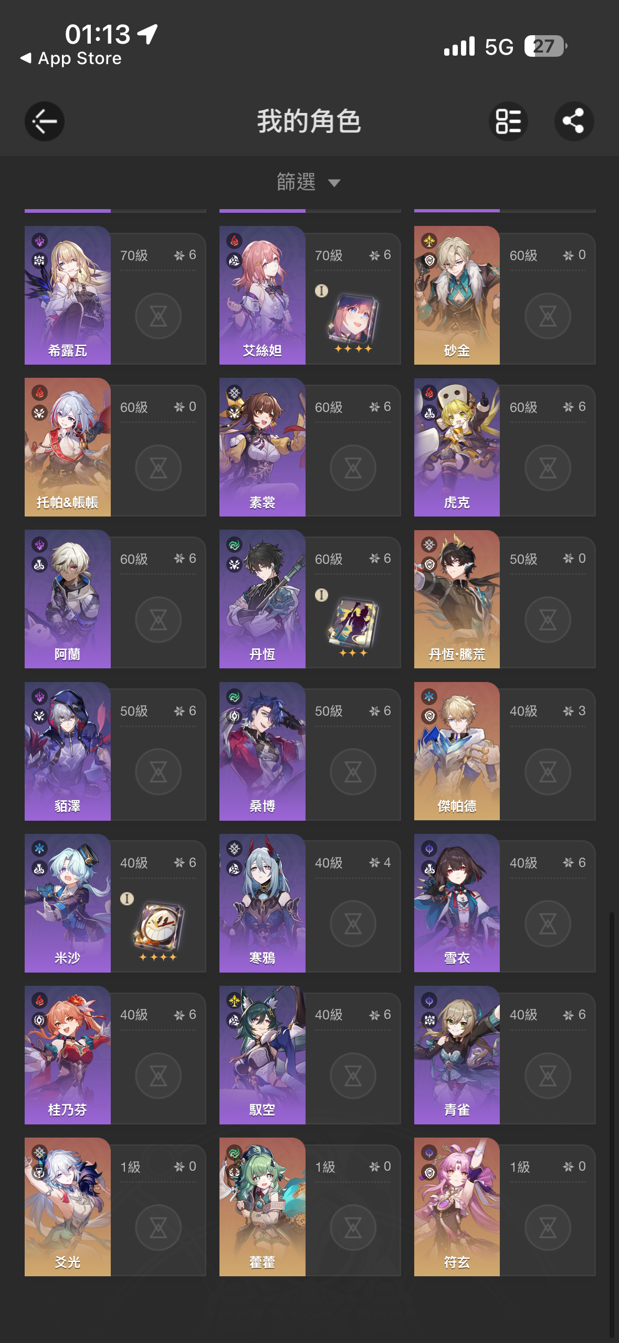Select 丹恆·騰荒 character card
The height and width of the screenshot is (1343, 619).
tap(505, 599)
